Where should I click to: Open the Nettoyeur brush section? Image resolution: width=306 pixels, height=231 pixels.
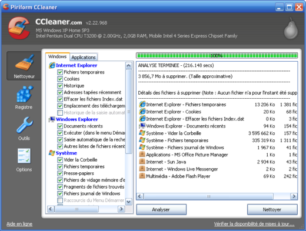[x=24, y=66]
